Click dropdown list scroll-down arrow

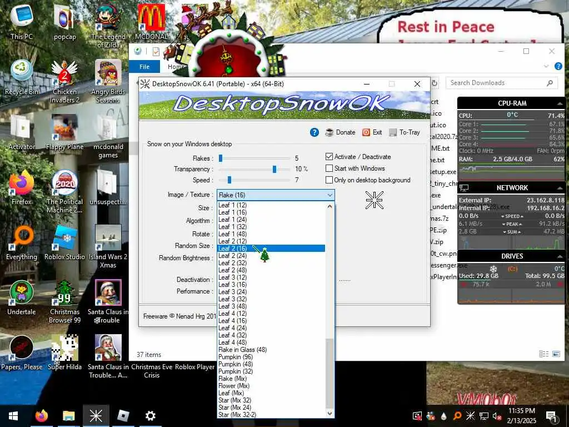[330, 413]
